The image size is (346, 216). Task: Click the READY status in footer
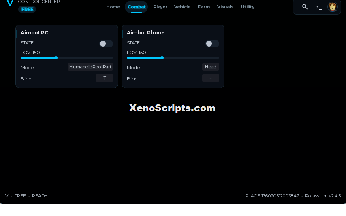[x=40, y=196]
